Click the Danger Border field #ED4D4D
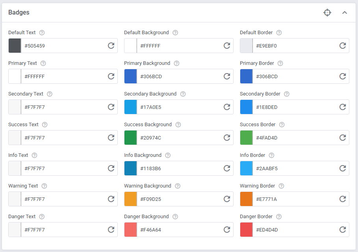 tap(295, 230)
